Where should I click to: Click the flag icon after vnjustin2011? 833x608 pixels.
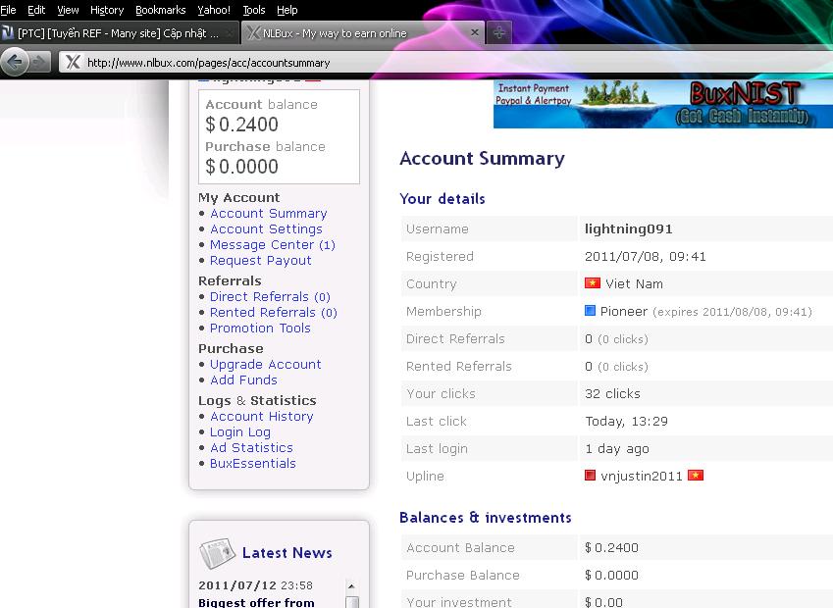point(696,476)
